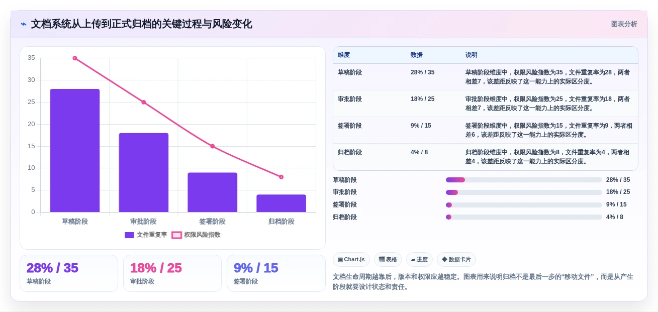Click the 草稿阶段 bar in the chart

coord(75,150)
